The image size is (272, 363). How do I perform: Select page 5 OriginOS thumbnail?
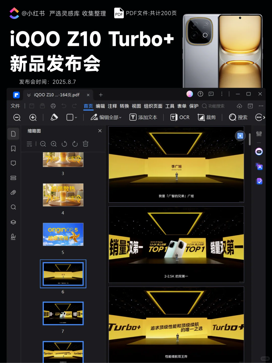click(63, 234)
